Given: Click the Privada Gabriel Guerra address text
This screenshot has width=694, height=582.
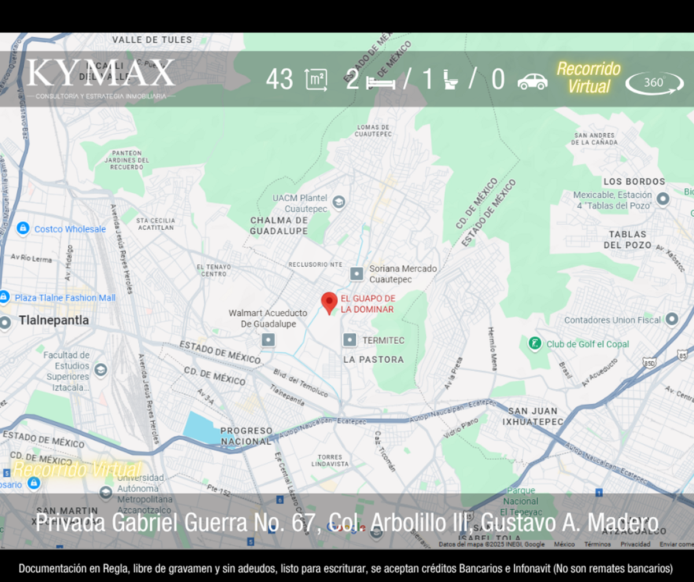Looking at the screenshot, I should [346, 523].
